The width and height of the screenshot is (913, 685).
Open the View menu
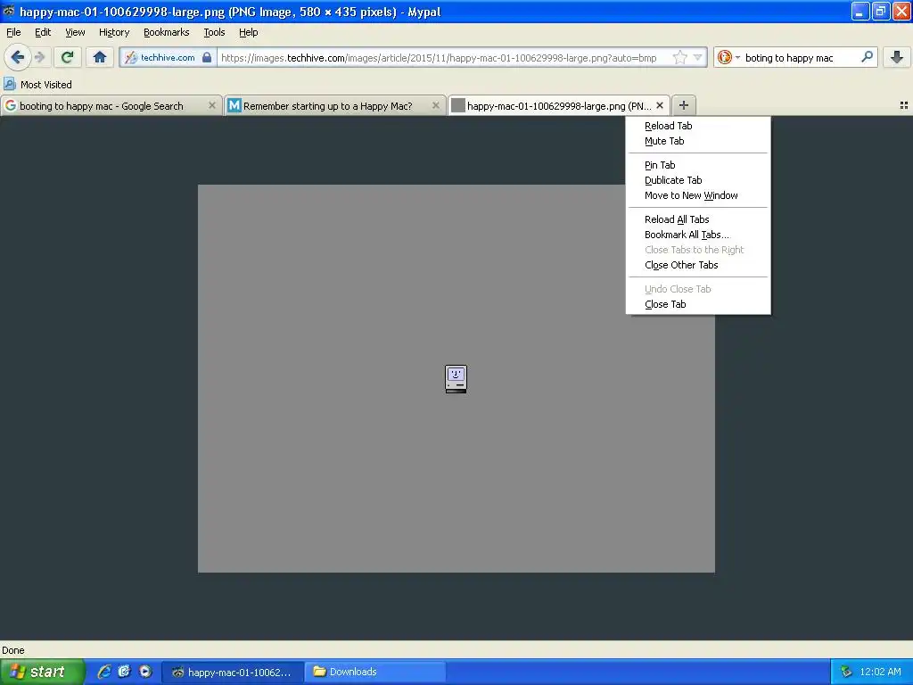tap(75, 32)
